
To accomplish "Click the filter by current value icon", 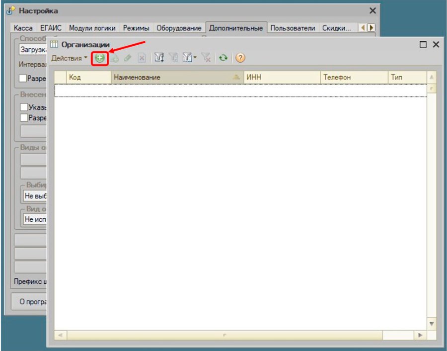I will 173,58.
